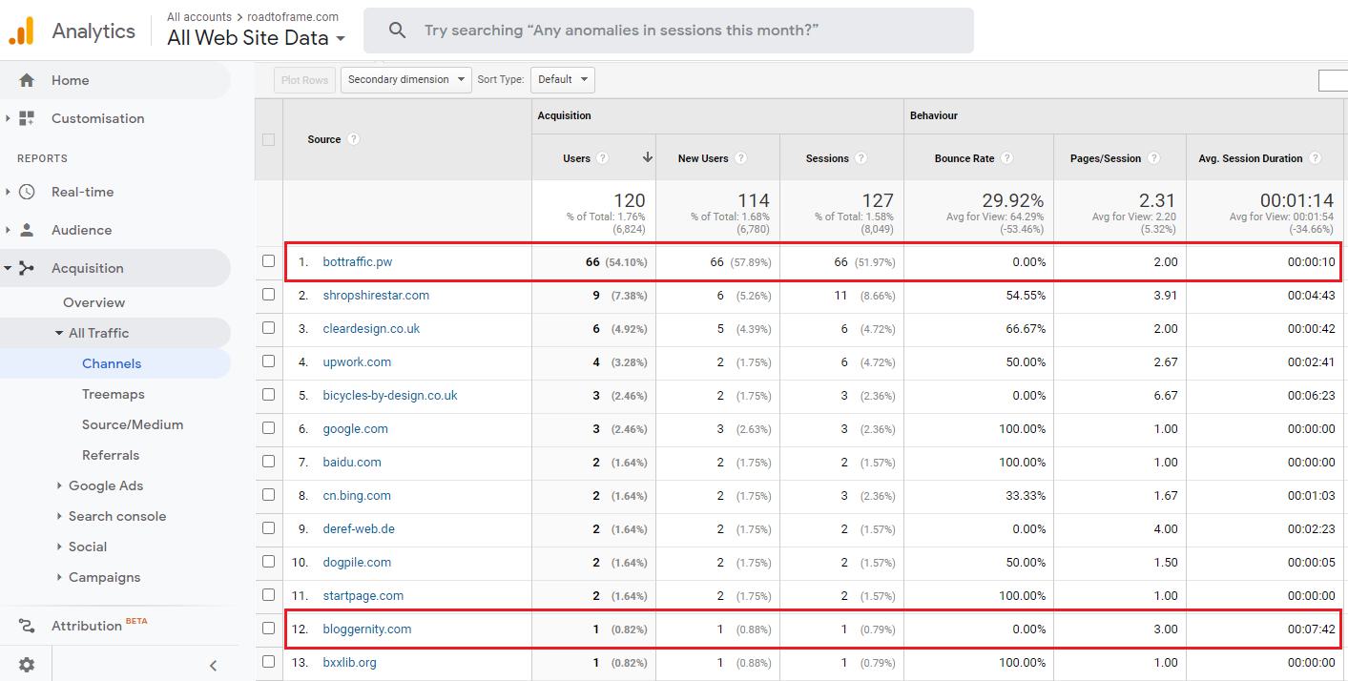The image size is (1348, 681).
Task: Click the Customisation dashboard icon
Action: [27, 118]
